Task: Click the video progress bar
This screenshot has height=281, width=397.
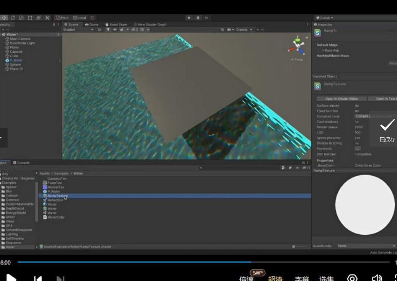Action: (203, 262)
